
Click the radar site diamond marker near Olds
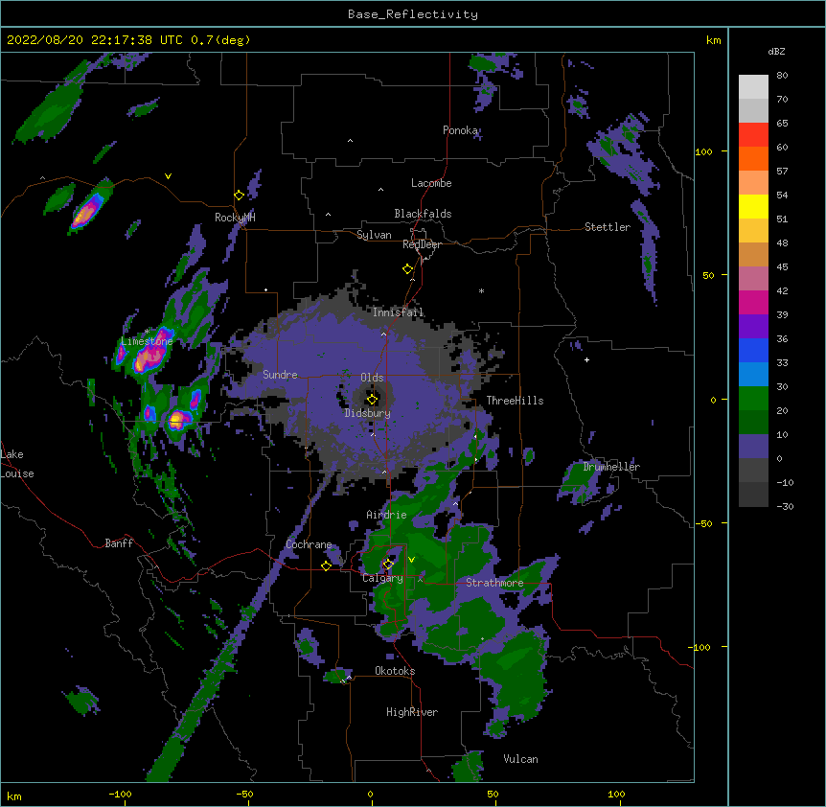[x=372, y=399]
